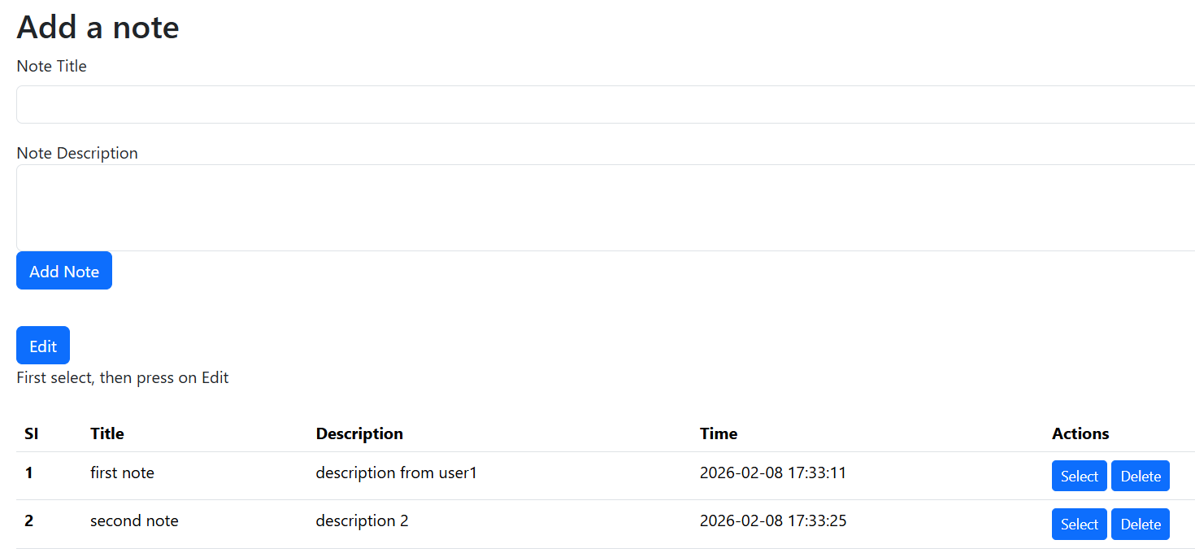Click the Title column header

tap(107, 433)
